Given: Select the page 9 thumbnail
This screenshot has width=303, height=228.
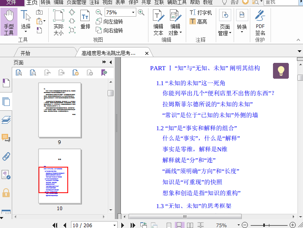Looking at the screenshot, I should (x=60, y=110).
